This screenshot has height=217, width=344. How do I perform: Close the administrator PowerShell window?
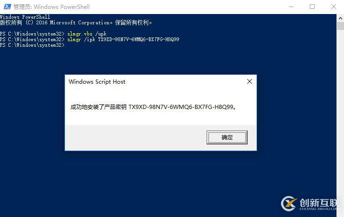pyautogui.click(x=333, y=7)
